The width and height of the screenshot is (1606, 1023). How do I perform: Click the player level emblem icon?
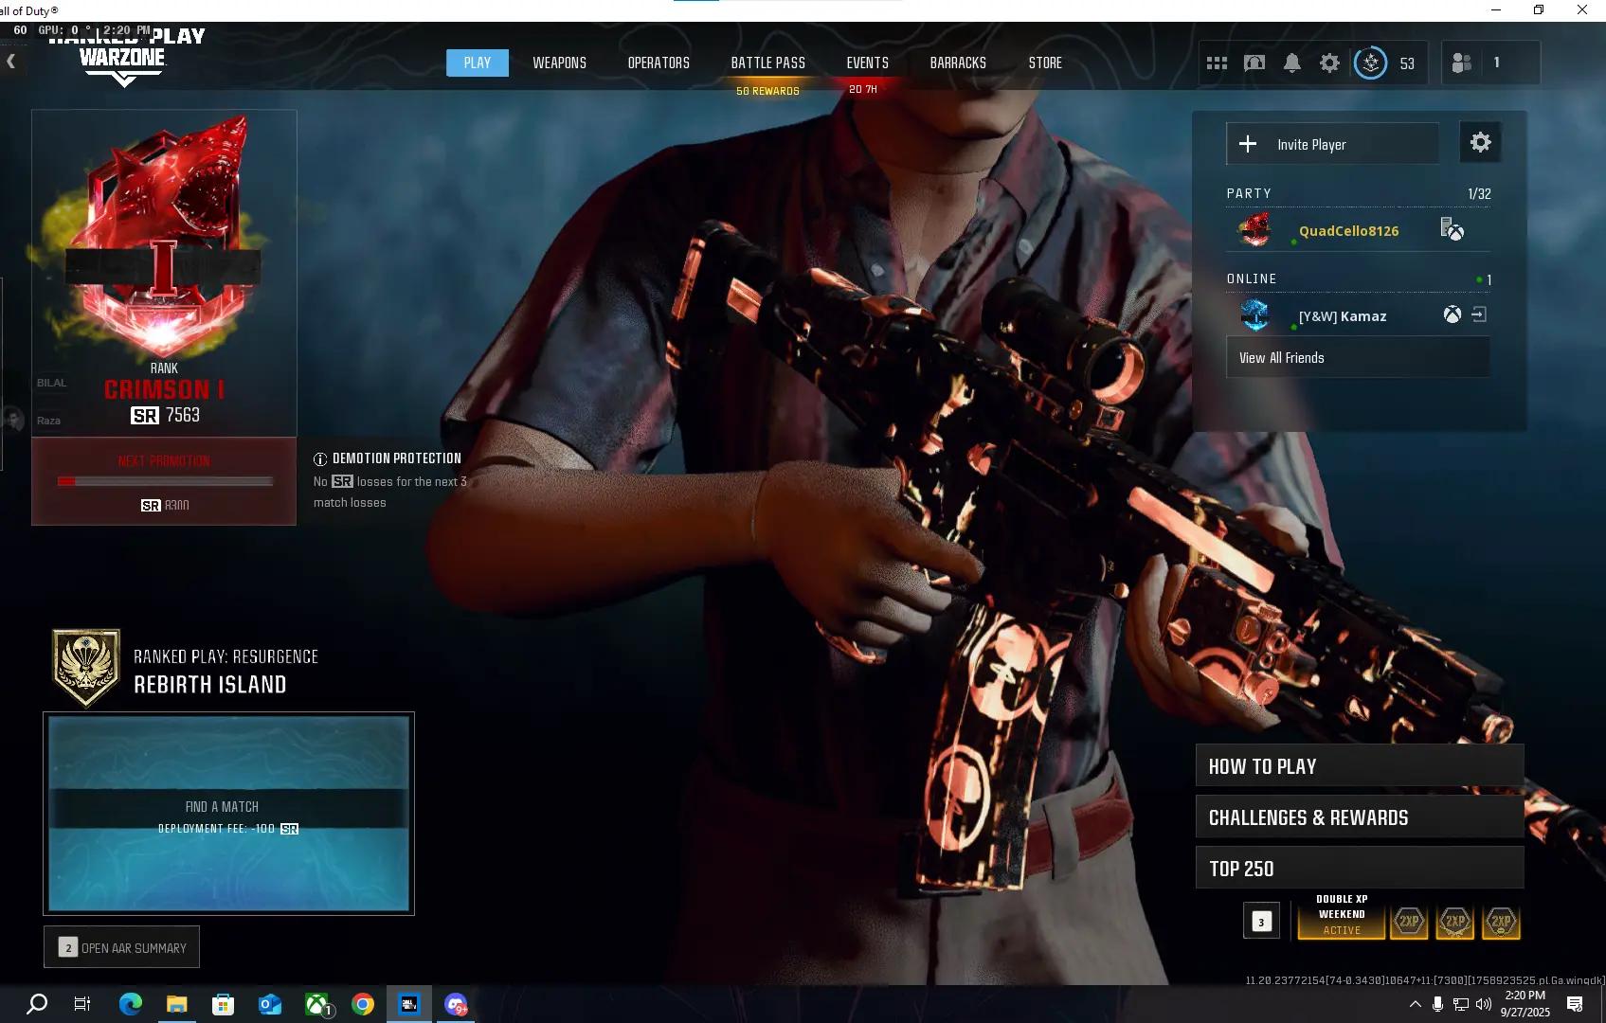(x=1370, y=63)
